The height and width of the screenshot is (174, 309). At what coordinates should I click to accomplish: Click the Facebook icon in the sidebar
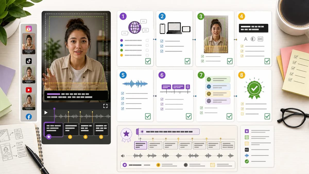(x=29, y=117)
